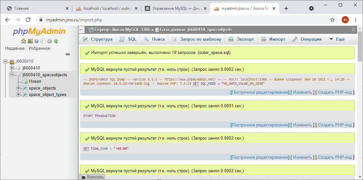
Task: Reload navigation panel with green refresh icon
Action: (56, 41)
